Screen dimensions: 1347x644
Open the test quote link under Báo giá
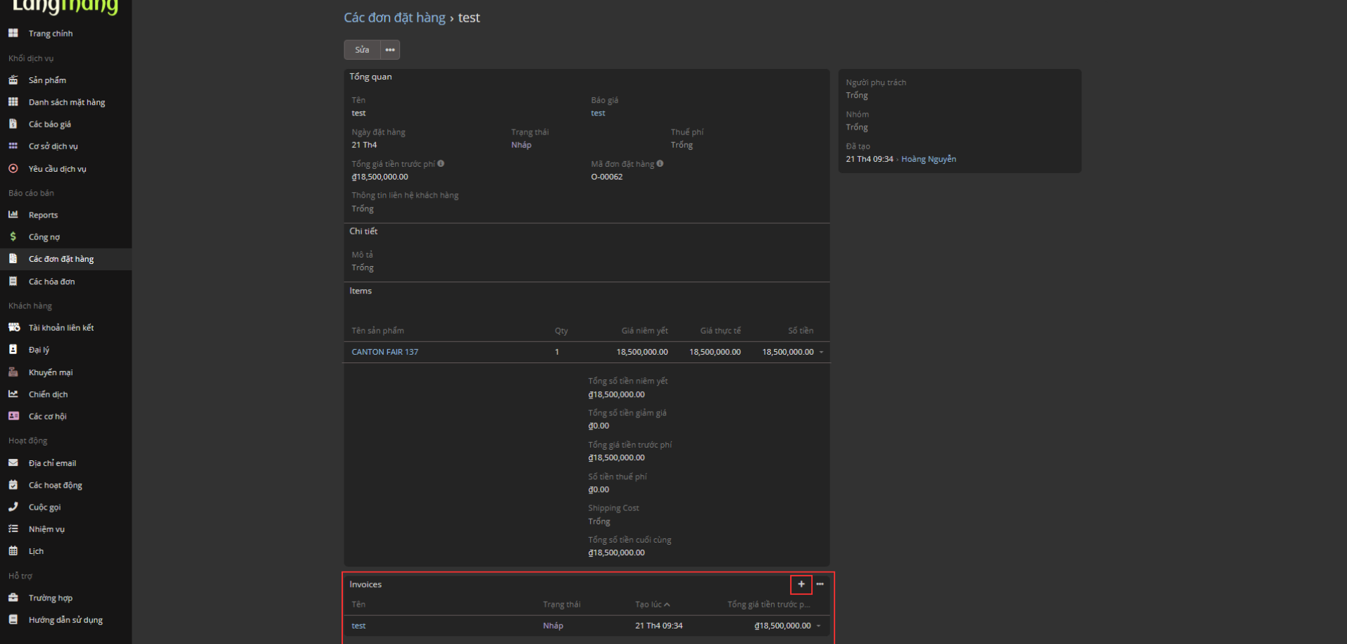pyautogui.click(x=598, y=113)
